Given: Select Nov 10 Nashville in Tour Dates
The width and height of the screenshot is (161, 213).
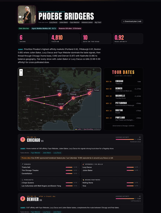Looking at the screenshot, I should pyautogui.click(x=123, y=97).
